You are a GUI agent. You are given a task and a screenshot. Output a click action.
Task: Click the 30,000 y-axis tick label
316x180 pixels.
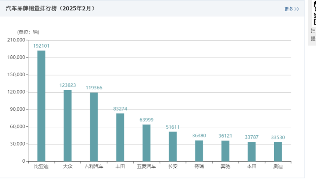coord(18,144)
